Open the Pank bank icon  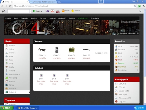click(x=6, y=56)
